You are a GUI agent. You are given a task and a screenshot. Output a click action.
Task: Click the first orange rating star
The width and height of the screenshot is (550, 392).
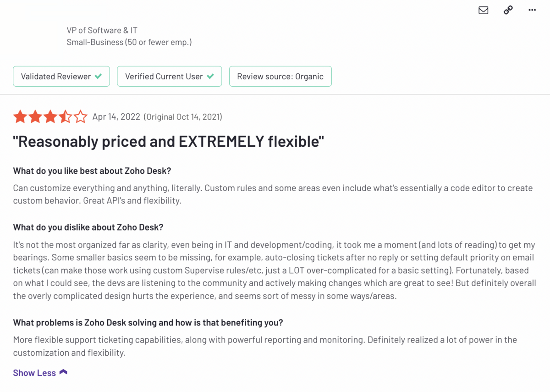pyautogui.click(x=20, y=117)
